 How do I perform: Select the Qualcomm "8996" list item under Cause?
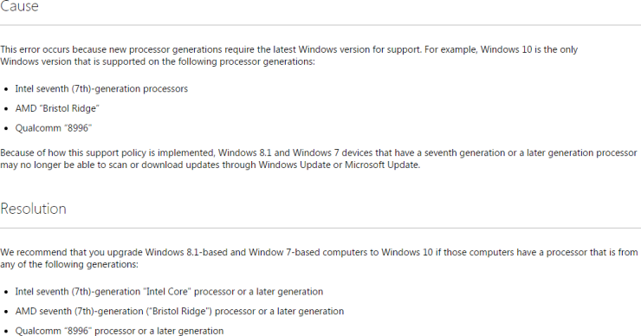(x=54, y=128)
